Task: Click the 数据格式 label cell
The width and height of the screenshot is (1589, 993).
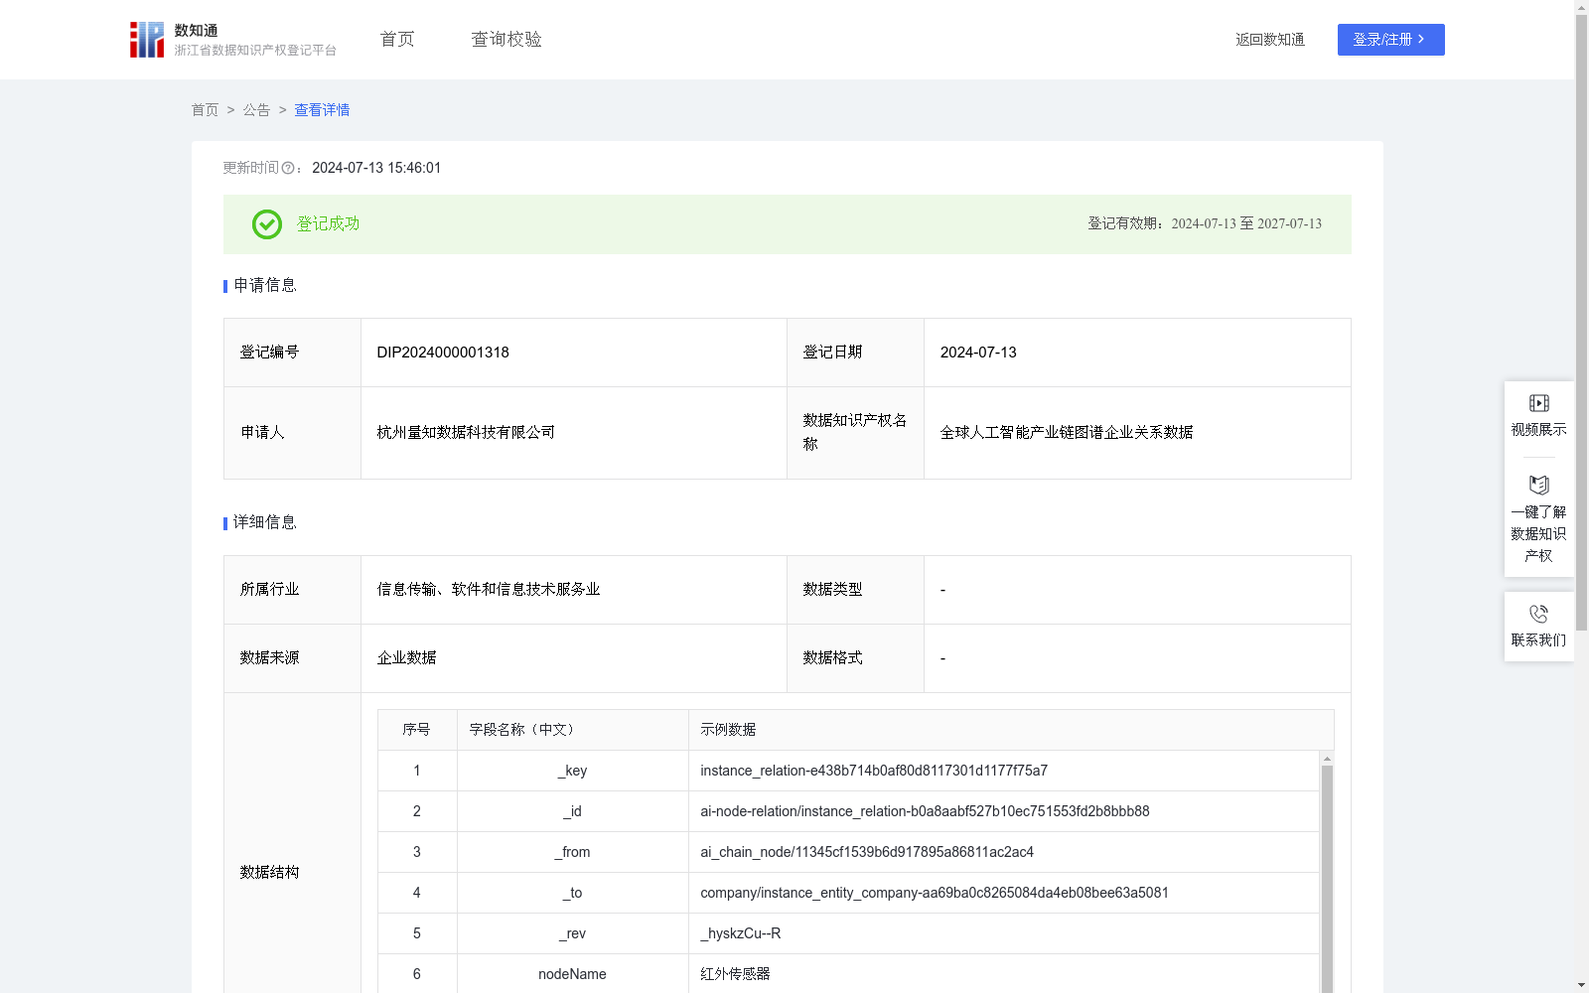Action: click(x=855, y=658)
